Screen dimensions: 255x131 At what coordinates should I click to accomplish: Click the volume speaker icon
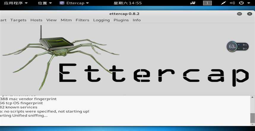click(232, 3)
